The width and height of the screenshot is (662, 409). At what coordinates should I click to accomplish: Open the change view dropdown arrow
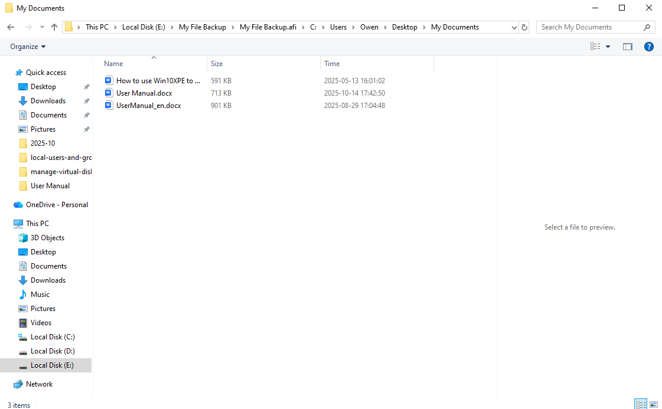click(x=608, y=47)
